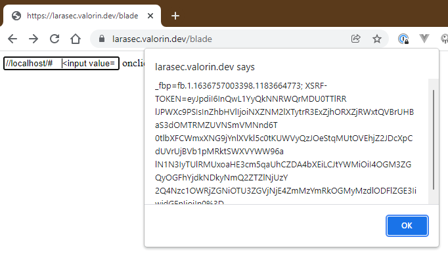Image resolution: width=448 pixels, height=254 pixels.
Task: Click the text line 'dUVrUjBVb1pMRktSWXVYWW96a'
Action: click(219, 151)
